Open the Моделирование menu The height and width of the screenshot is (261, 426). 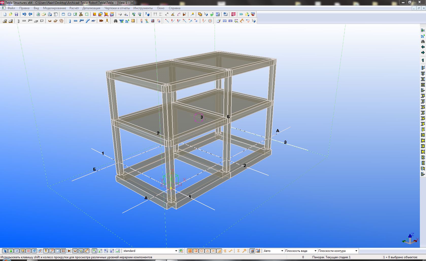point(54,8)
